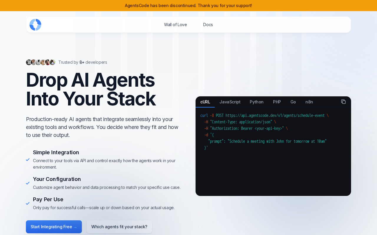Click the first developer avatar
Image resolution: width=377 pixels, height=235 pixels.
29,62
